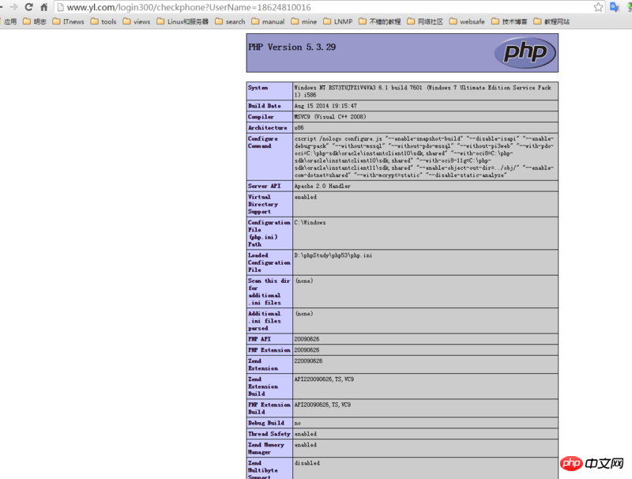Click the API20090626,TS,VC9 value
Image resolution: width=632 pixels, height=479 pixels.
pyautogui.click(x=322, y=405)
